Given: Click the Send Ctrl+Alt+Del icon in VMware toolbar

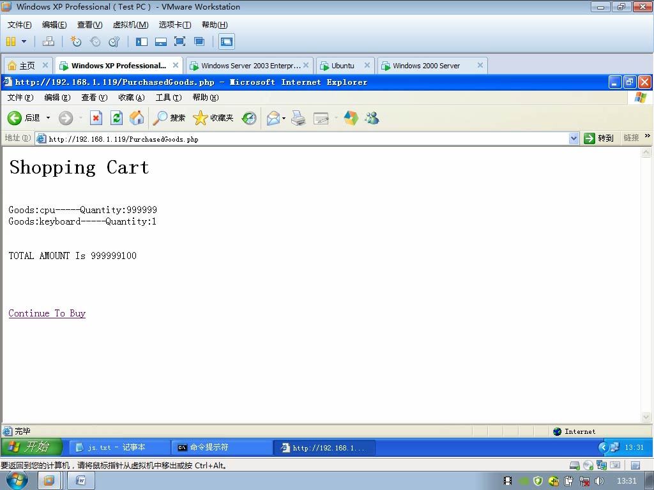Looking at the screenshot, I should 49,41.
